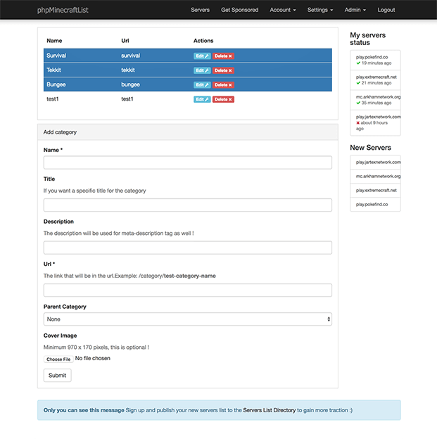Delete the test1 category
The height and width of the screenshot is (439, 437).
tap(223, 99)
